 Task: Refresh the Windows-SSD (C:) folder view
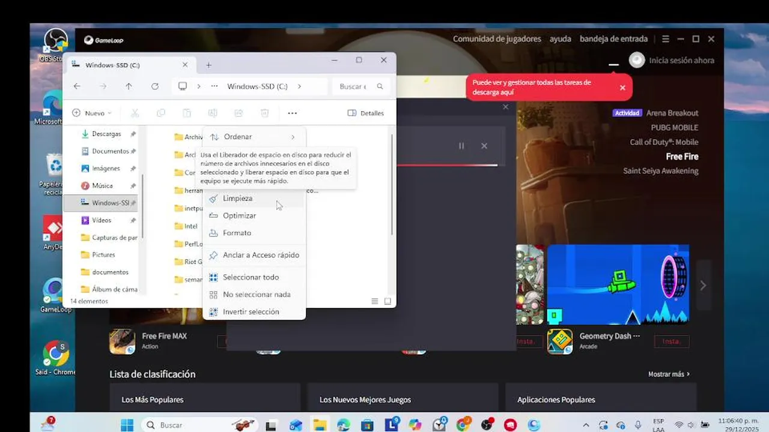(154, 86)
